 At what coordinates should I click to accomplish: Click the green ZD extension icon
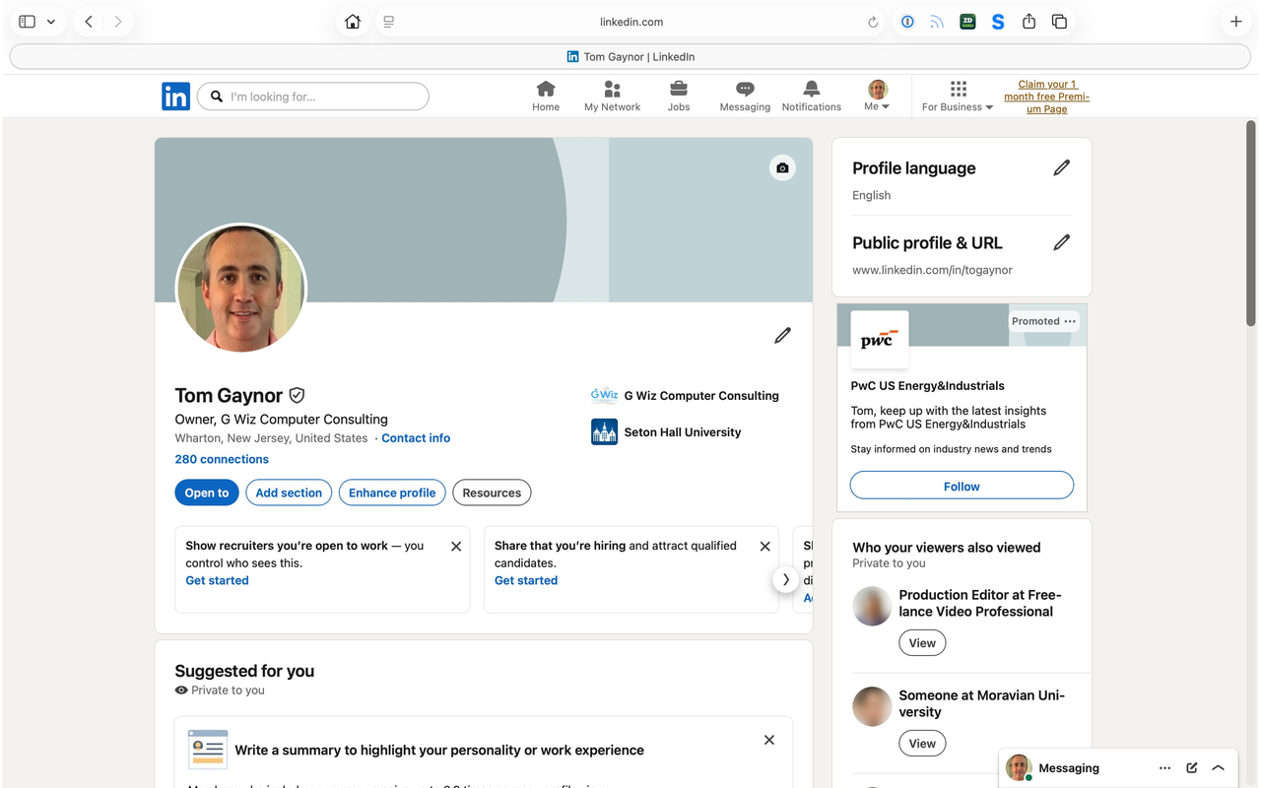click(x=967, y=22)
